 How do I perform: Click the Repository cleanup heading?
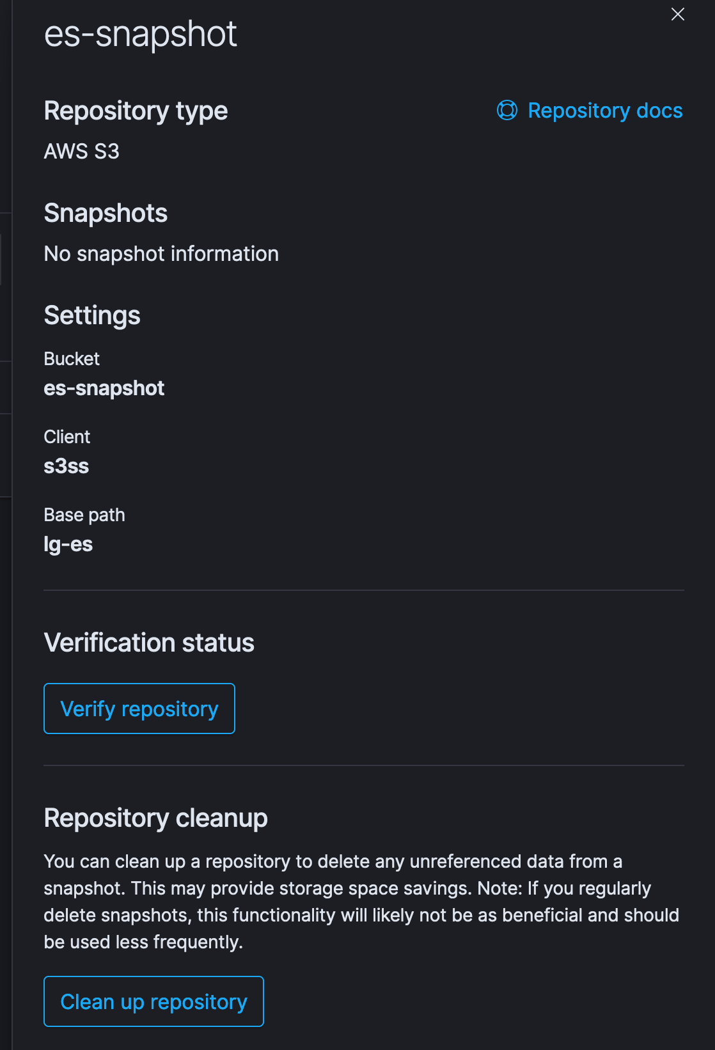pos(155,817)
